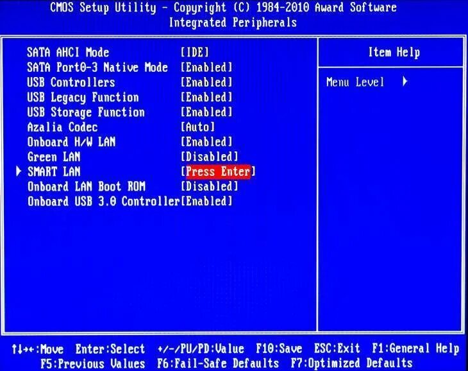Image resolution: width=468 pixels, height=371 pixels.
Task: Toggle USB Controllers Enabled value
Action: click(x=206, y=82)
